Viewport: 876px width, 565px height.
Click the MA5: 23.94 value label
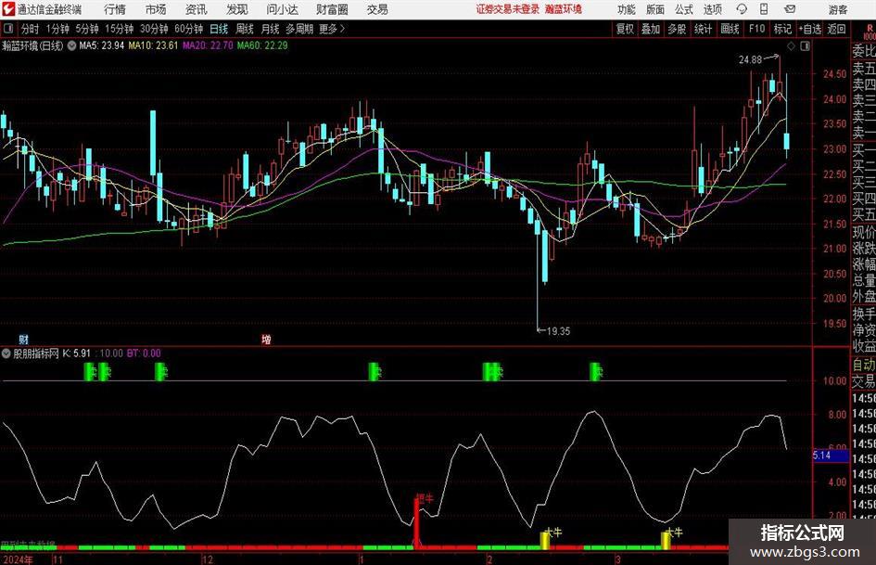click(101, 45)
